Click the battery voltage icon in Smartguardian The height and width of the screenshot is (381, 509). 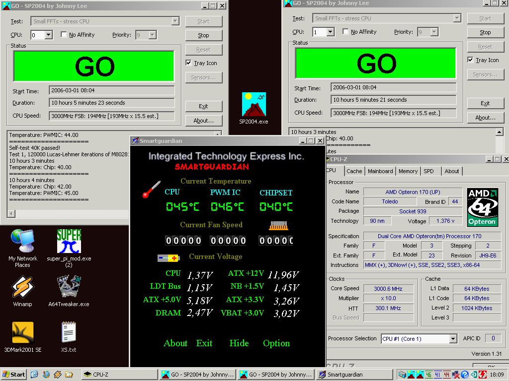(168, 258)
